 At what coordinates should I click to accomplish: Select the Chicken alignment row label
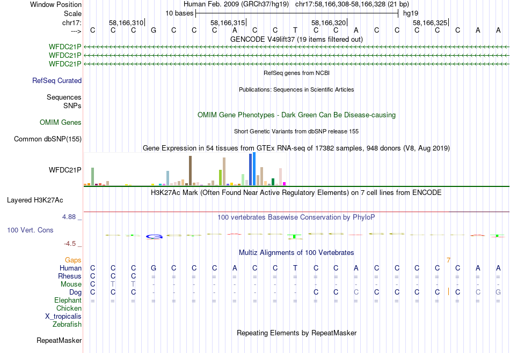pos(69,308)
